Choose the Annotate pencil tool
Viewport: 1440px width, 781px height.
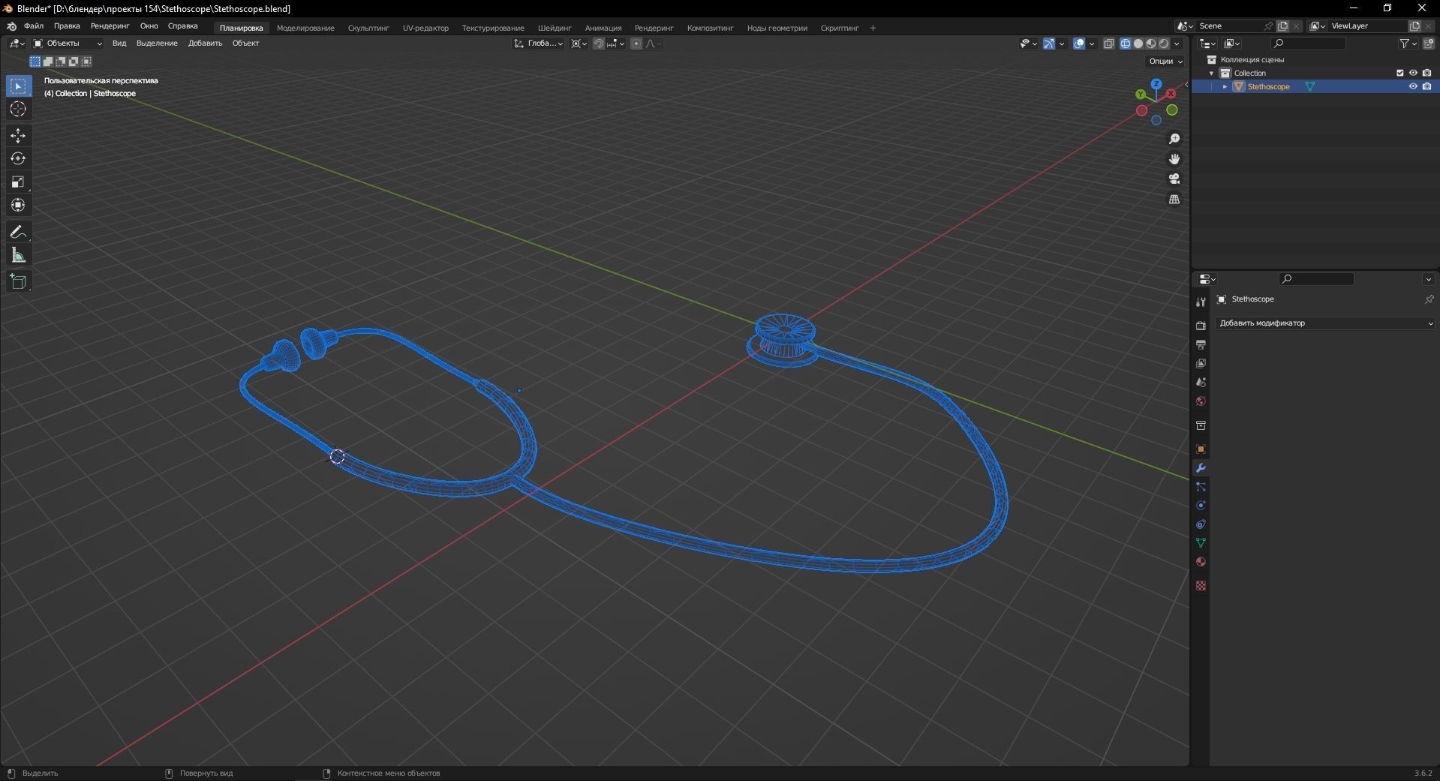18,233
